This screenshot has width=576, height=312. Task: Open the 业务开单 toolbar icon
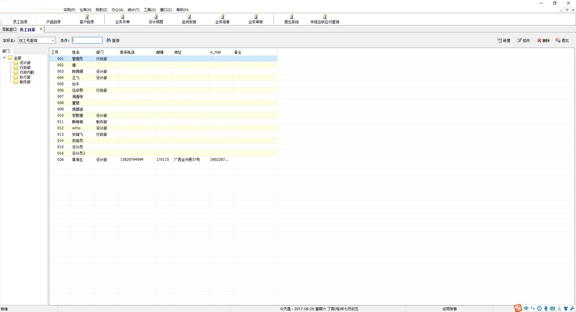[x=122, y=19]
